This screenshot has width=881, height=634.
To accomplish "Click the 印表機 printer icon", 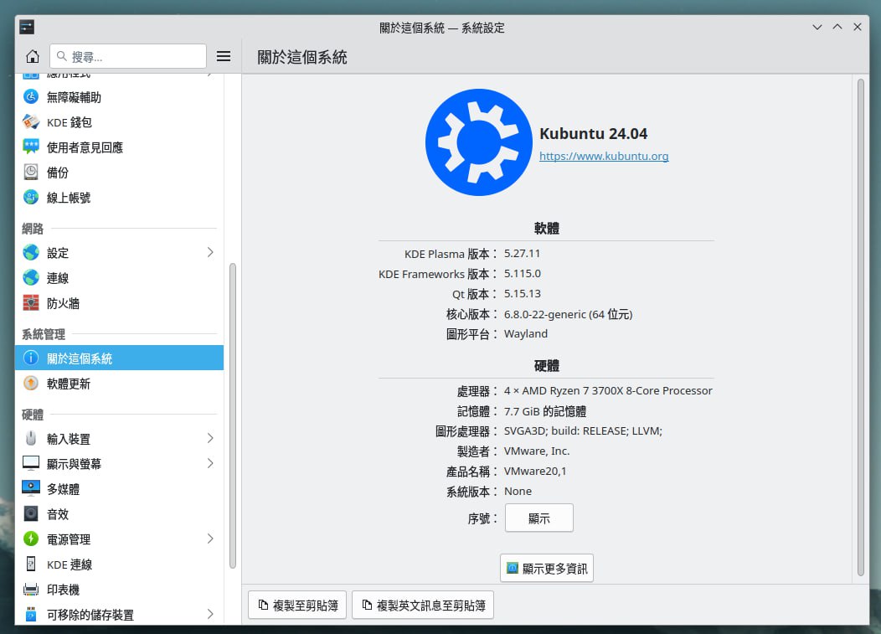I will (x=31, y=590).
